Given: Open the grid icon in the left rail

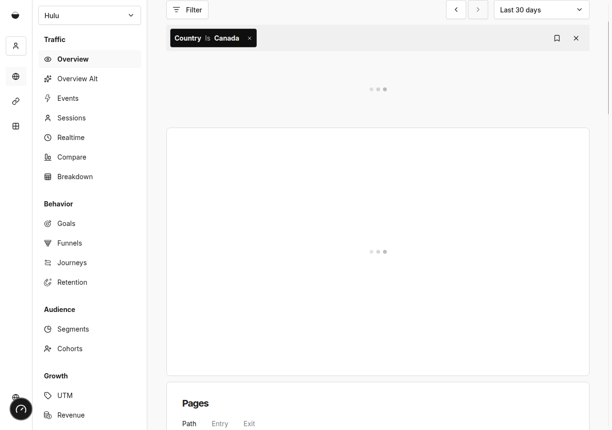Looking at the screenshot, I should tap(16, 126).
